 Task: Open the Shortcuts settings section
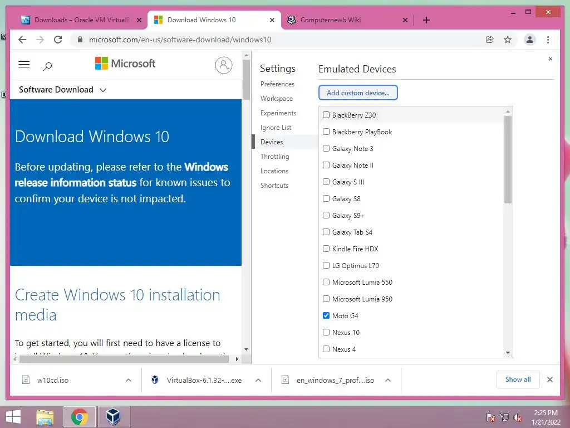pos(274,186)
